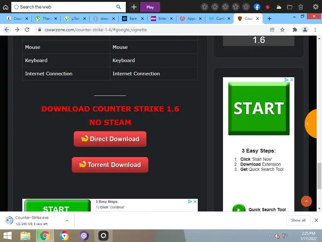Close the bottom banner ad
The height and width of the screenshot is (242, 322).
click(195, 201)
